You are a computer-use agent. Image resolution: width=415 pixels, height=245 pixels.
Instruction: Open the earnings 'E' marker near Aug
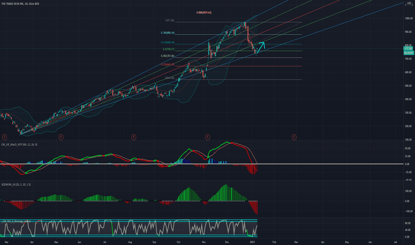click(x=134, y=137)
